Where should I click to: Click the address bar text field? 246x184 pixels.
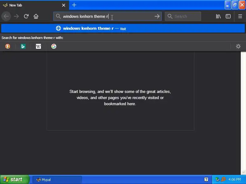click(107, 16)
